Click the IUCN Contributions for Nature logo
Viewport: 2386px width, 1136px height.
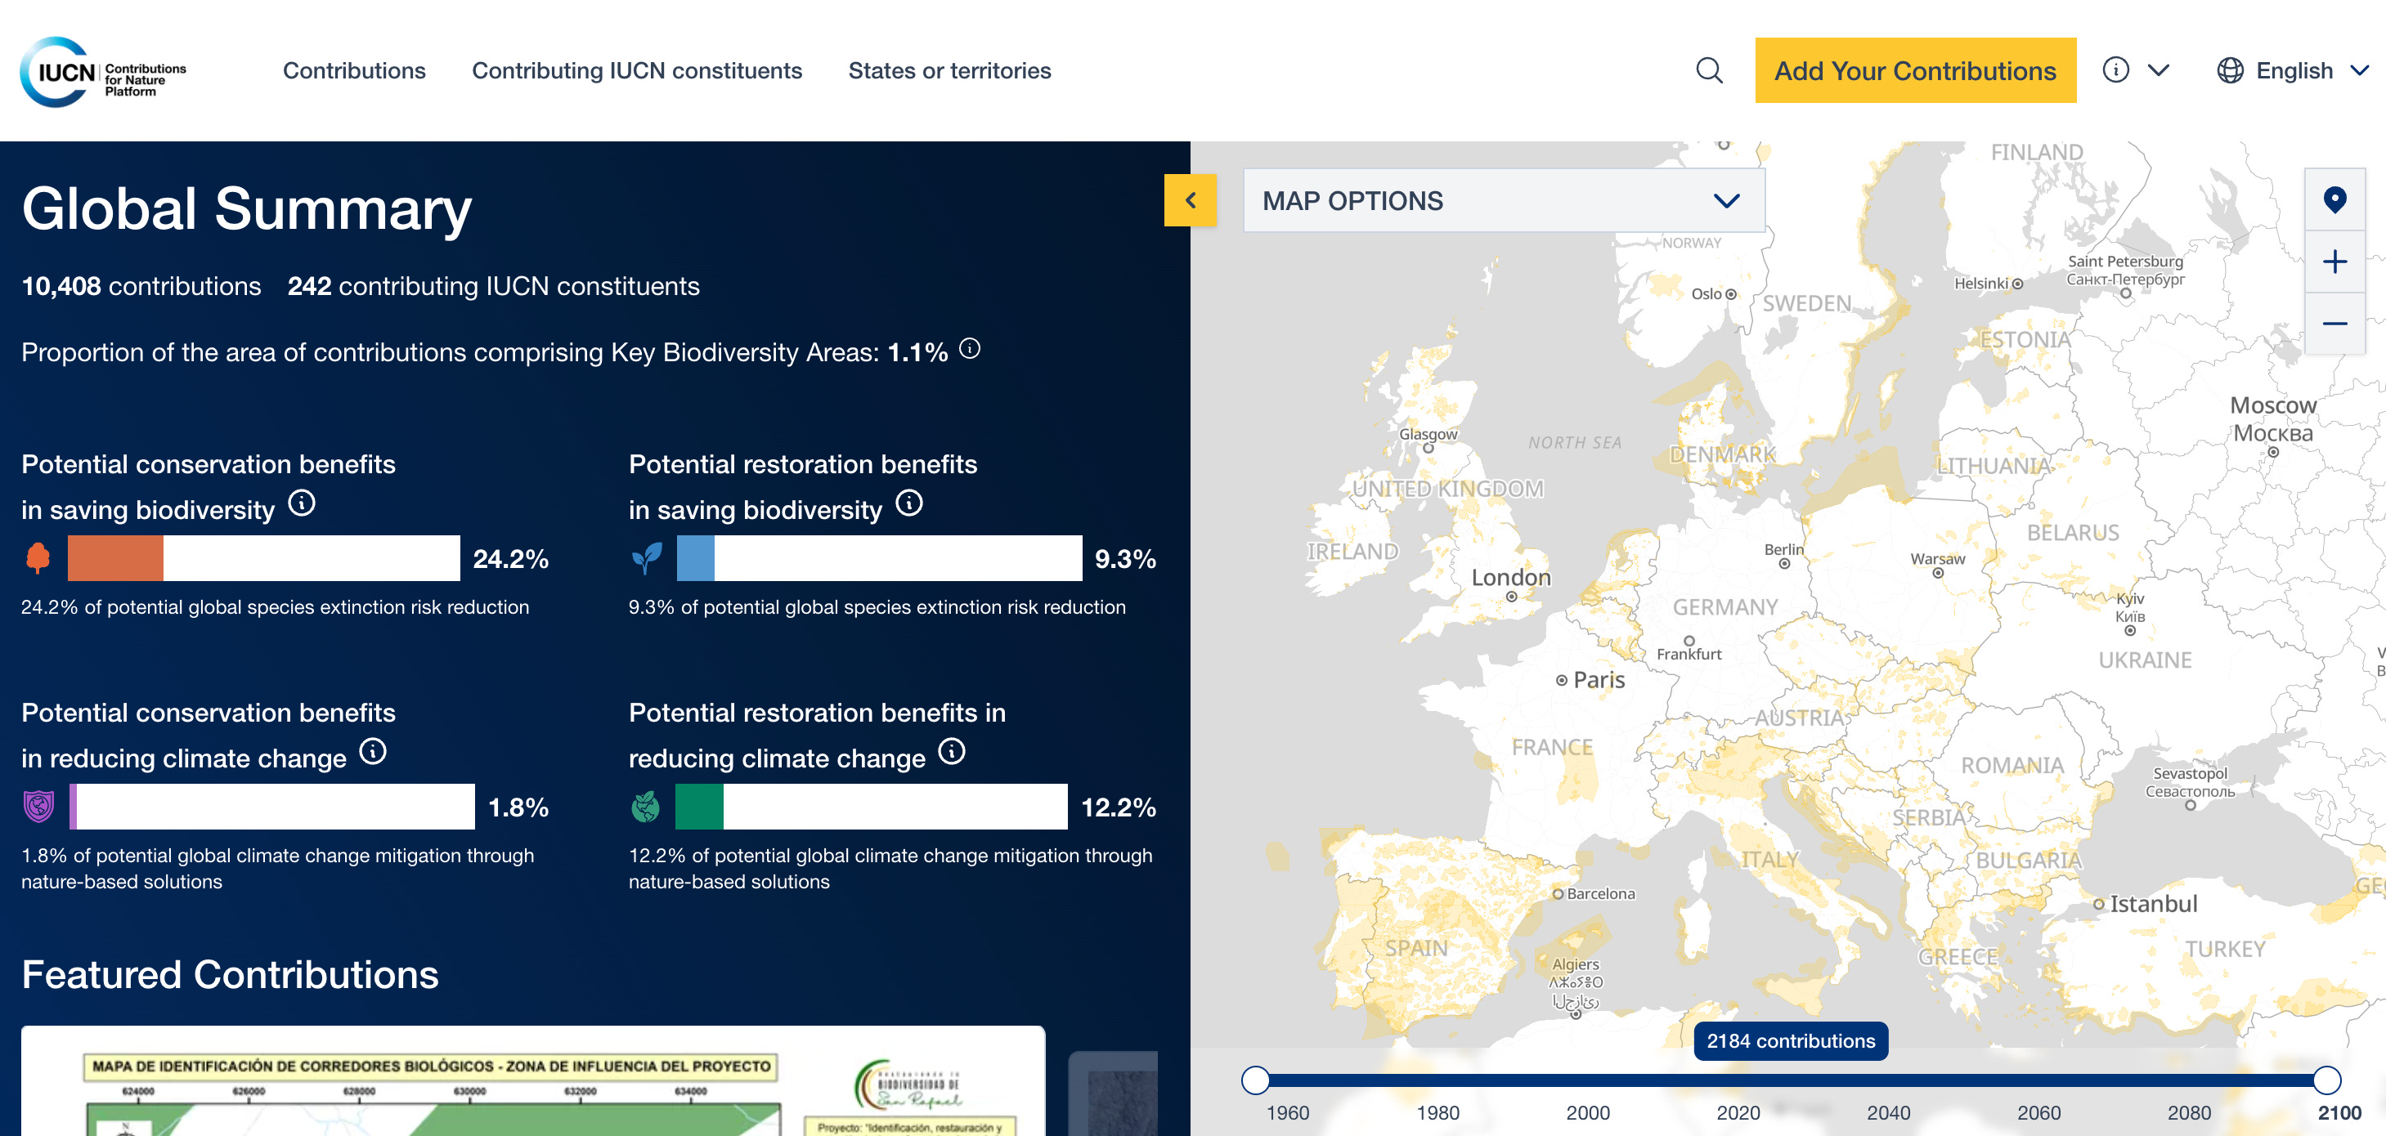(x=103, y=71)
